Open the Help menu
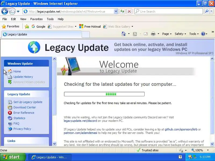 point(60,19)
